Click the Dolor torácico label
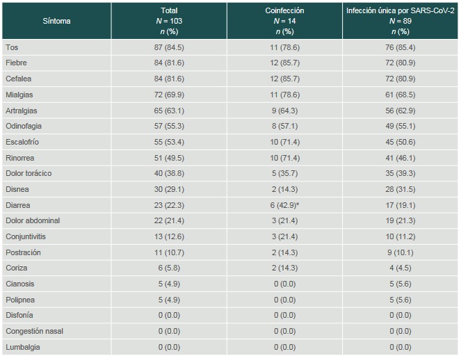Screen dimensions: 461x356 (x=28, y=173)
